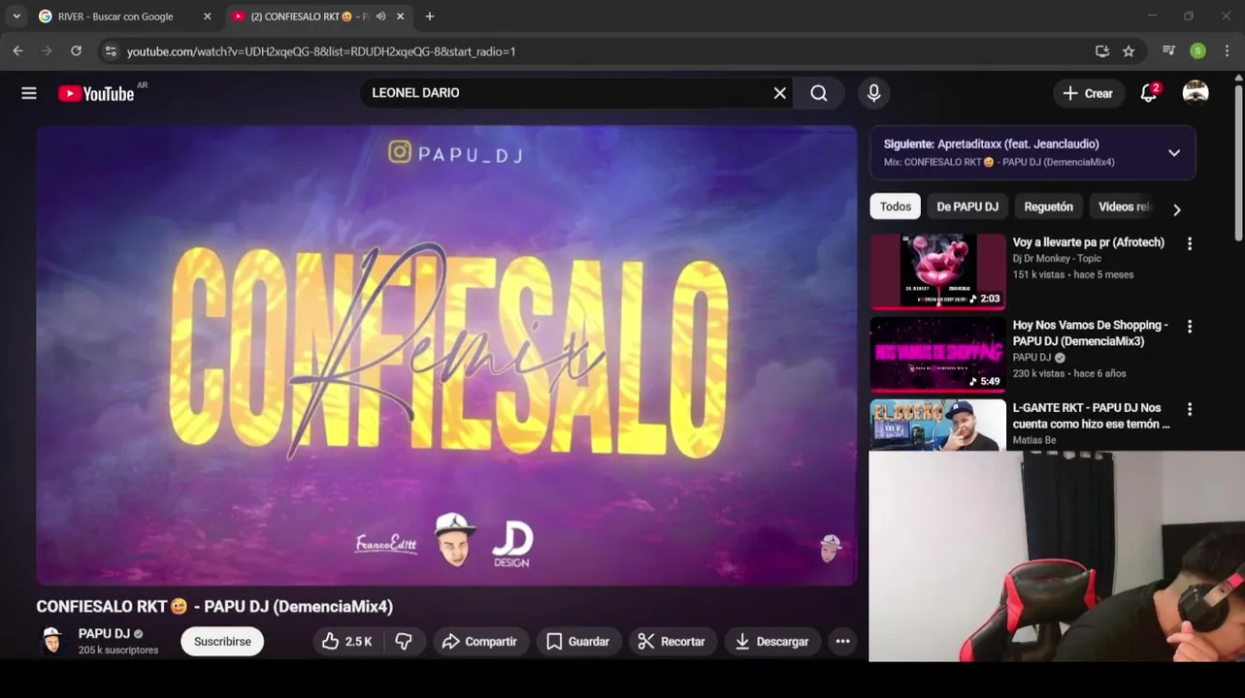The image size is (1245, 698).
Task: Show more filter chips with right chevron
Action: point(1176,209)
